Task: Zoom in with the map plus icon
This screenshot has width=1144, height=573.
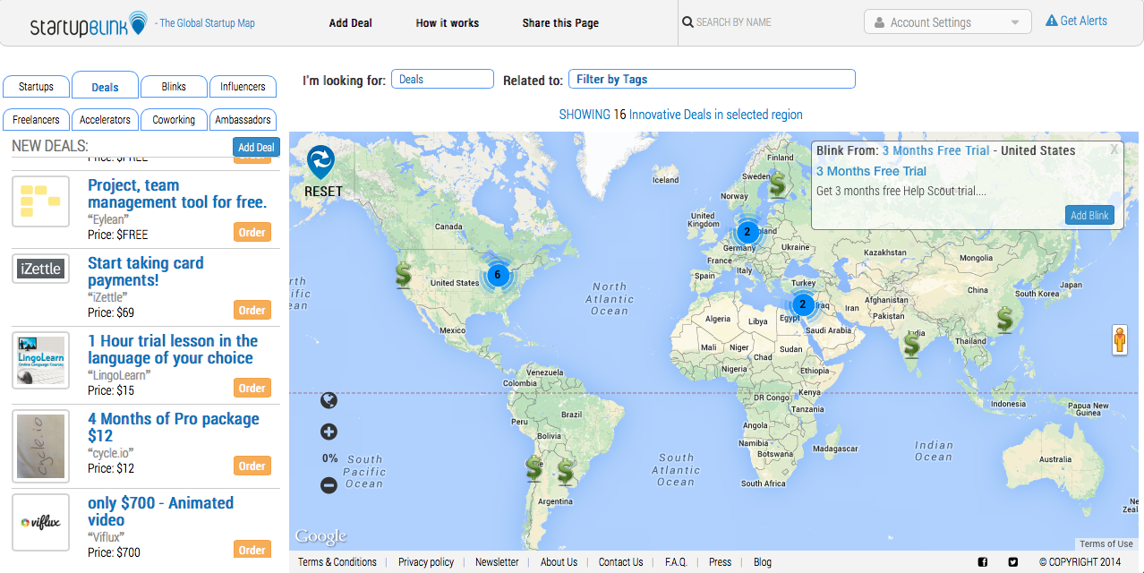Action: tap(329, 432)
